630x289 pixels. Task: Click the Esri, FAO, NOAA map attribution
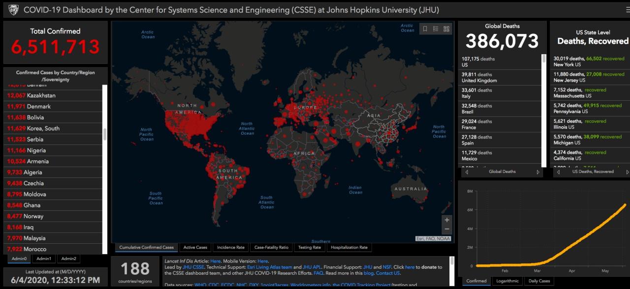(434, 239)
